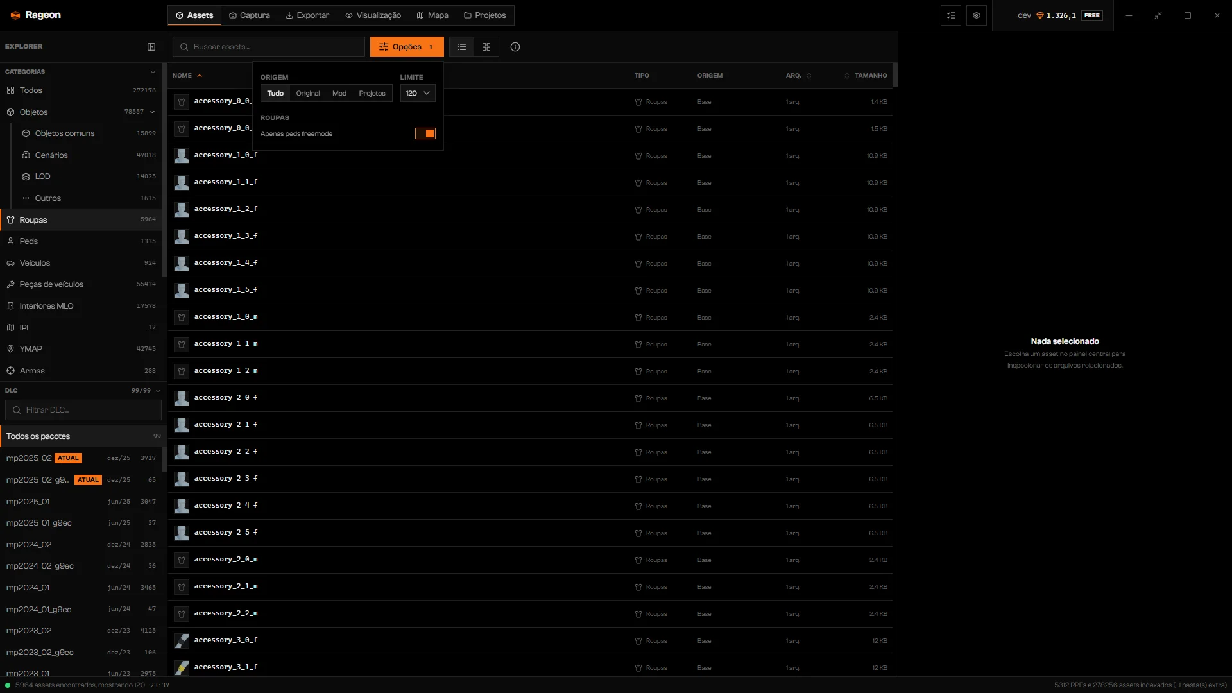Collapse the Explorer sidebar panel icon

click(x=151, y=47)
